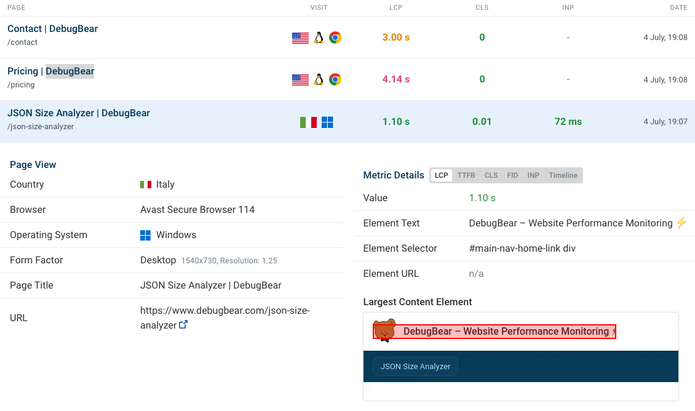Click the PAGE column header
The image size is (695, 411).
click(17, 7)
